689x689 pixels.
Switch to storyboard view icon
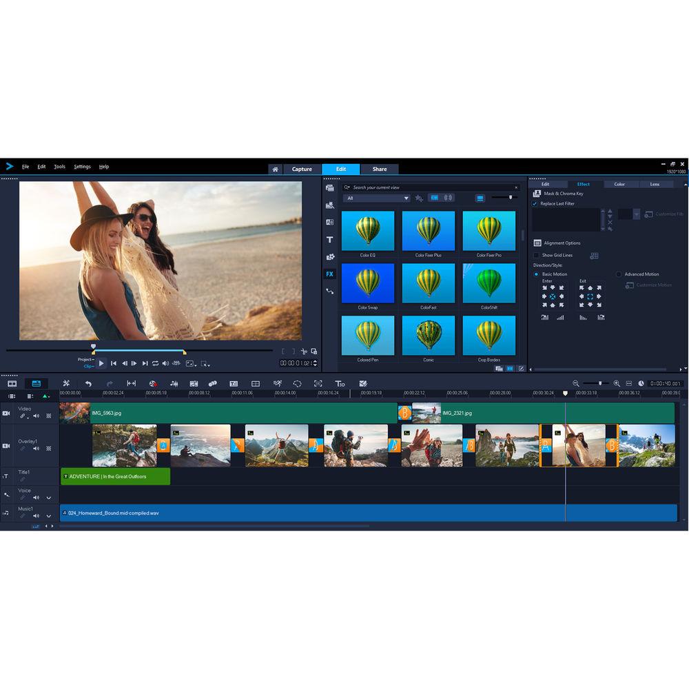[12, 384]
